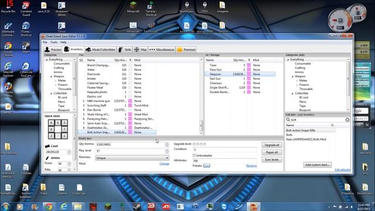
Task: Open the File menu
Action: (45, 42)
